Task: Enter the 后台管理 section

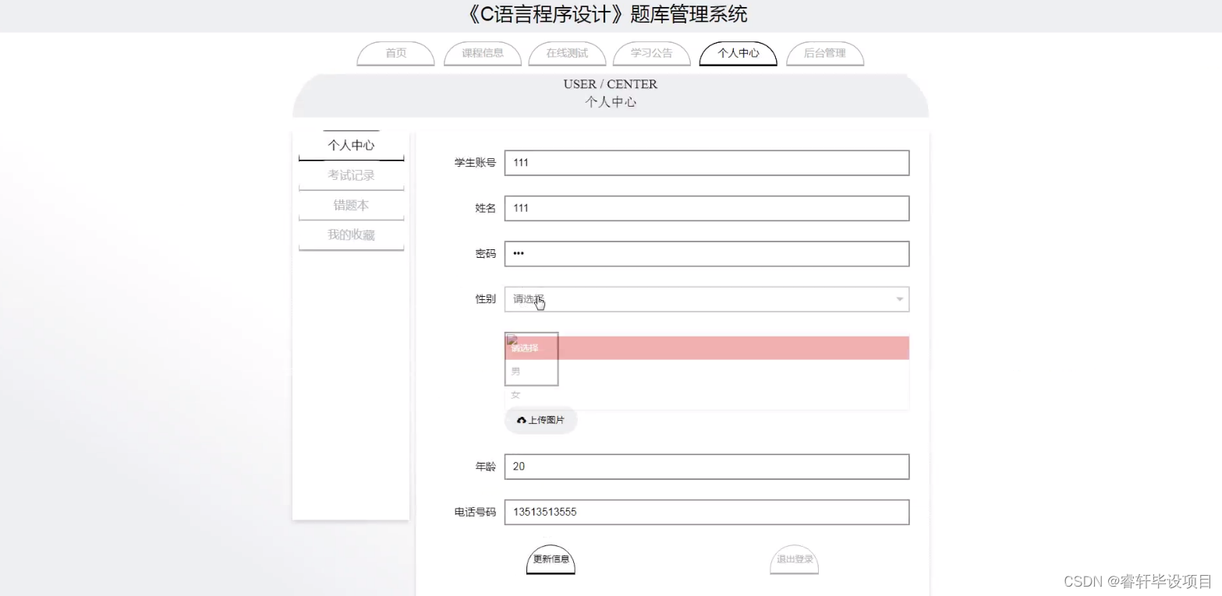Action: [x=824, y=54]
